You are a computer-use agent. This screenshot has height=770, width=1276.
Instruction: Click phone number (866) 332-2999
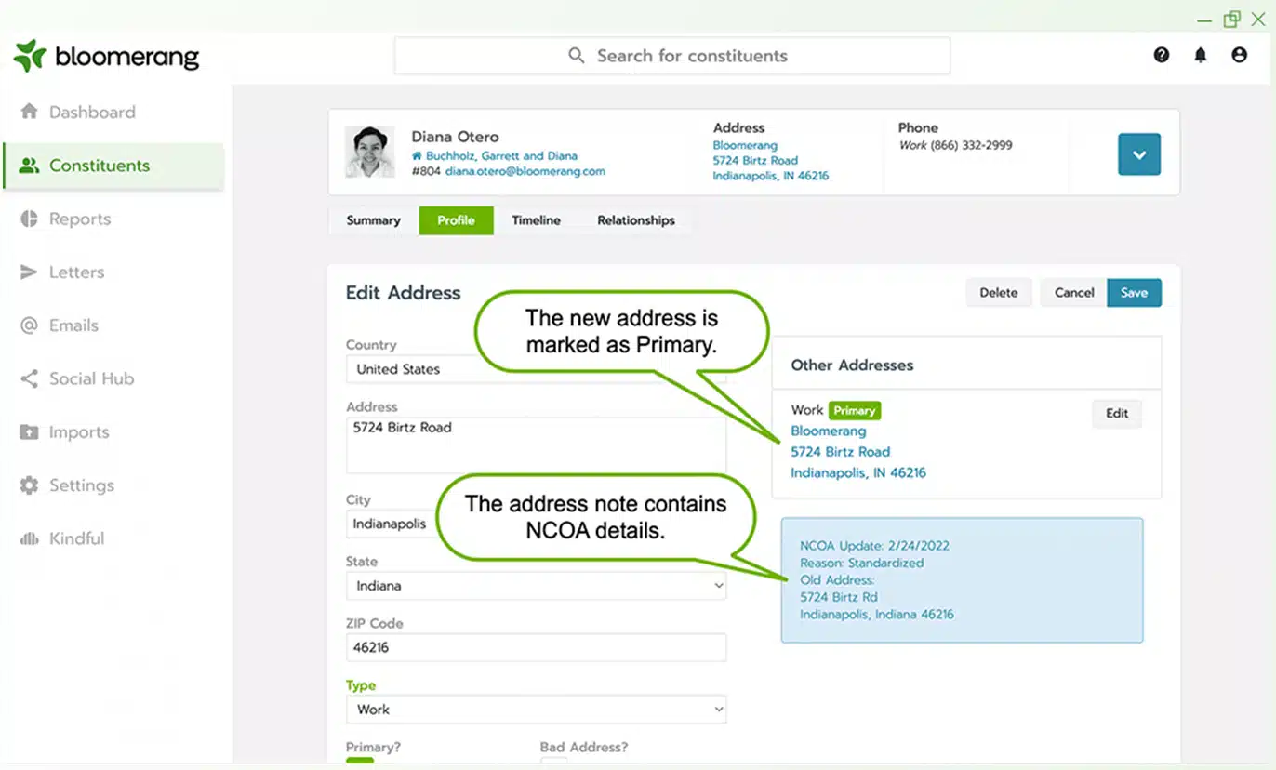(x=972, y=145)
